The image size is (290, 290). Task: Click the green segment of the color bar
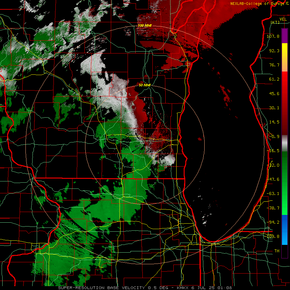coord(285,183)
